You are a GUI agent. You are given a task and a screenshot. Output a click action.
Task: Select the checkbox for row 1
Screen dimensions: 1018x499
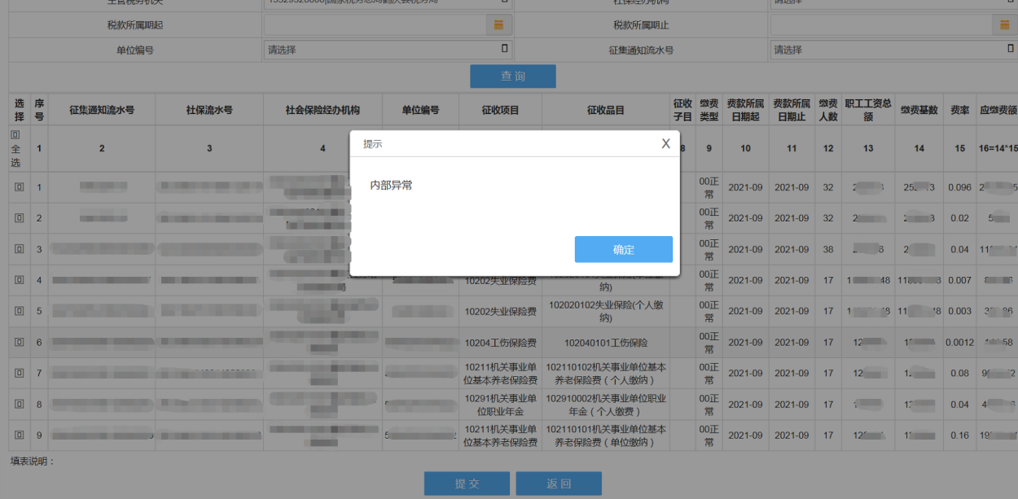tap(19, 187)
